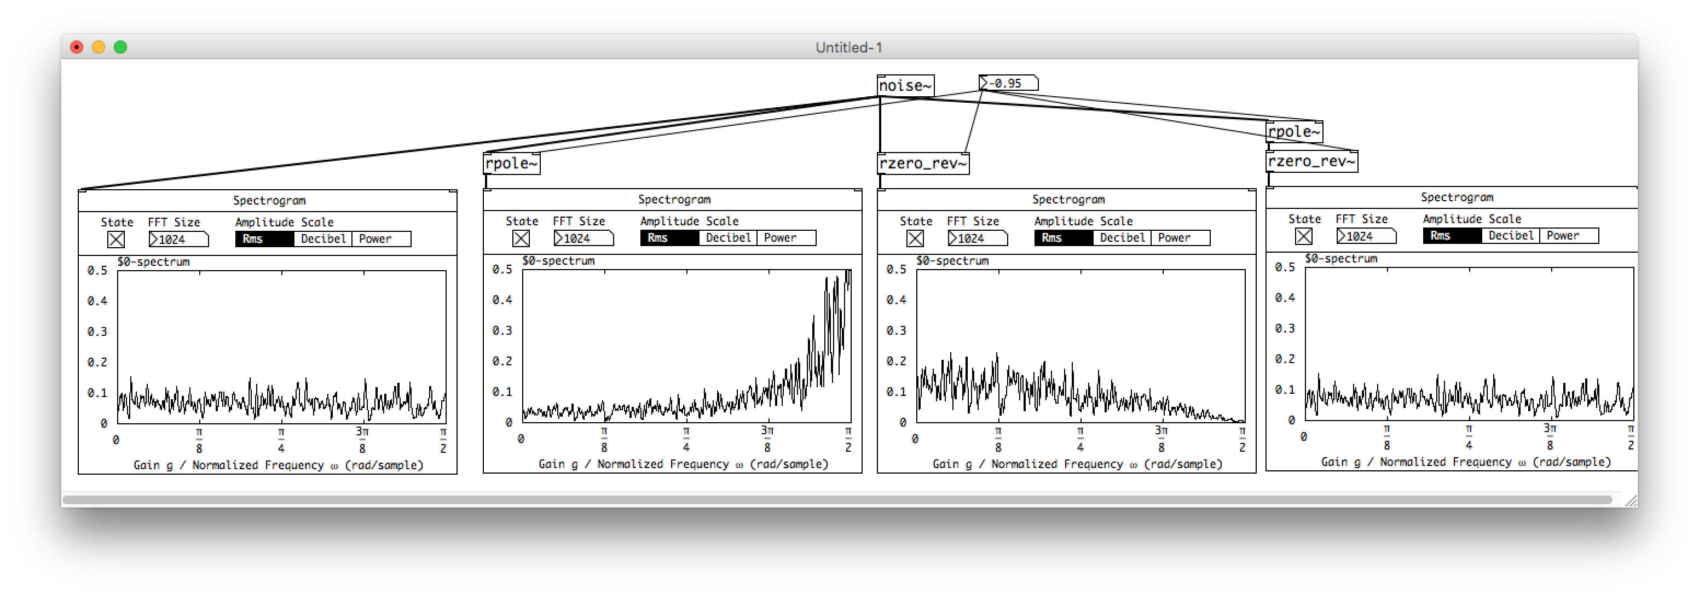Toggle State checkbox in third spectrogram
Viewport: 1699px width, 595px height.
point(915,238)
